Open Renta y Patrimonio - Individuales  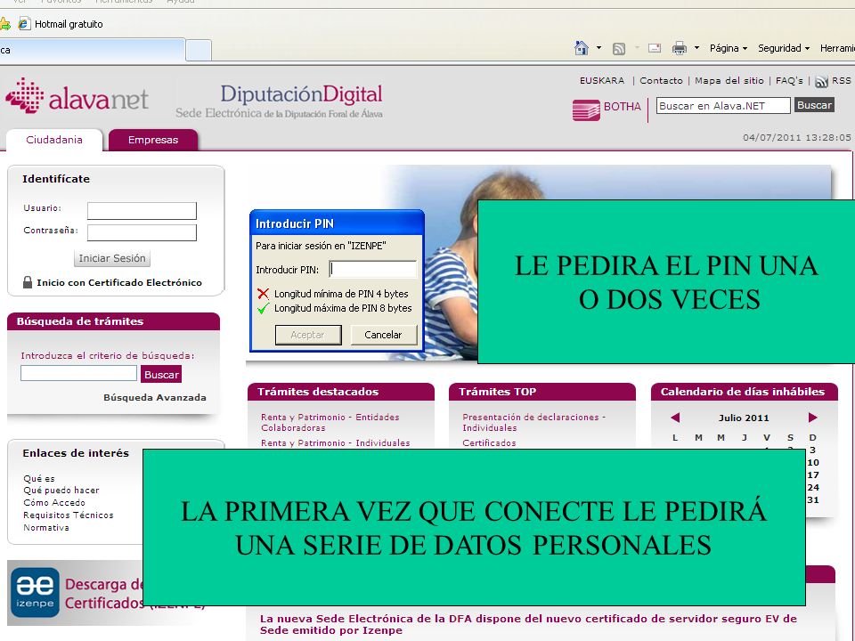[x=336, y=442]
